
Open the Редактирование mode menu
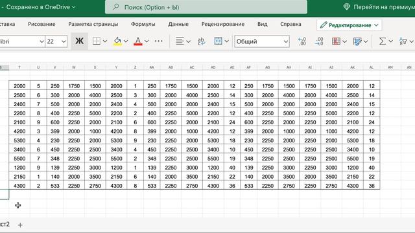coord(349,25)
